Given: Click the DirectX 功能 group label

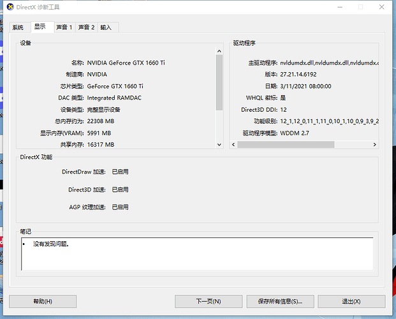Looking at the screenshot, I should pyautogui.click(x=36, y=157).
